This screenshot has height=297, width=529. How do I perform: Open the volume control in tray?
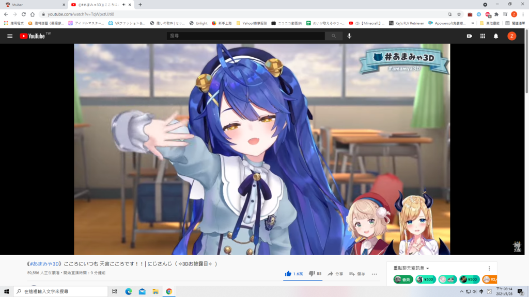475,292
